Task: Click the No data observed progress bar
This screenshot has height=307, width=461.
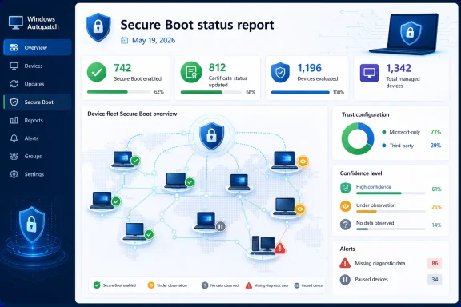Action: (x=391, y=229)
